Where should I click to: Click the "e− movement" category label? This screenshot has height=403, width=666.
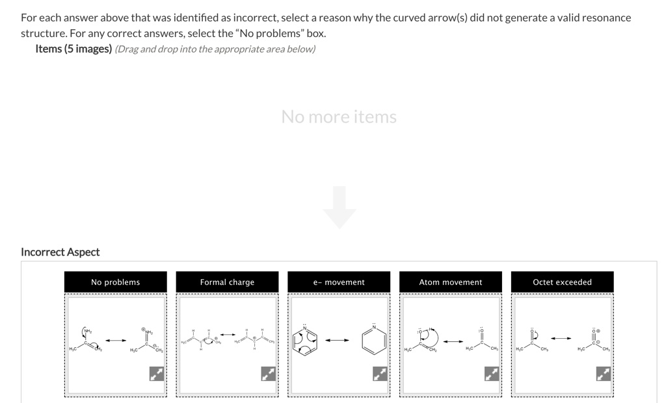(338, 282)
